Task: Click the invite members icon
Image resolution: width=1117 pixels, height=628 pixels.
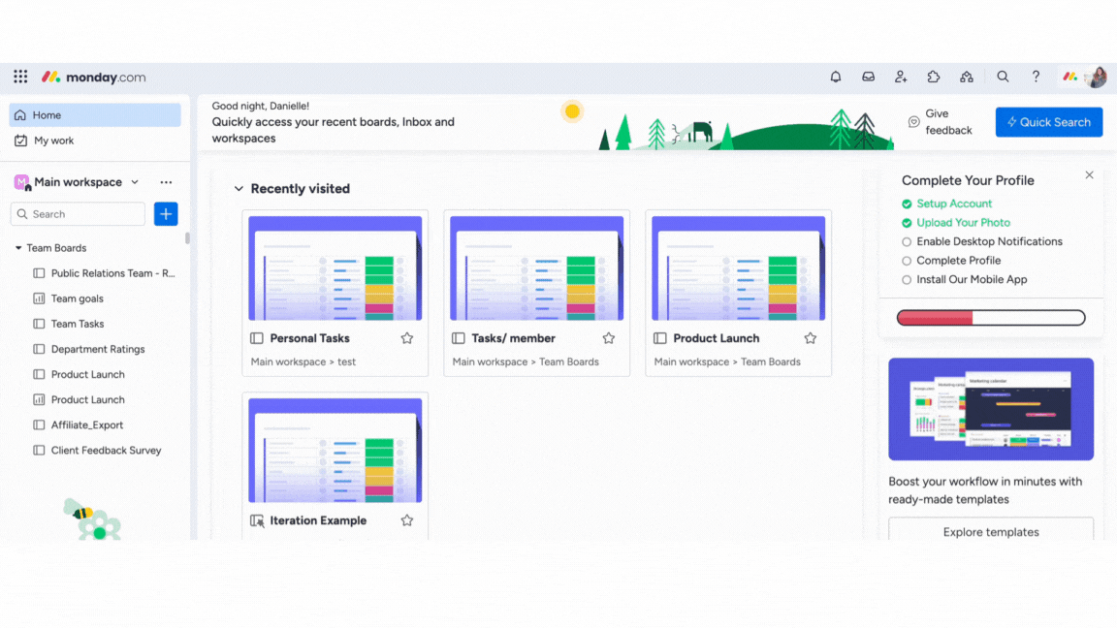Action: [901, 78]
